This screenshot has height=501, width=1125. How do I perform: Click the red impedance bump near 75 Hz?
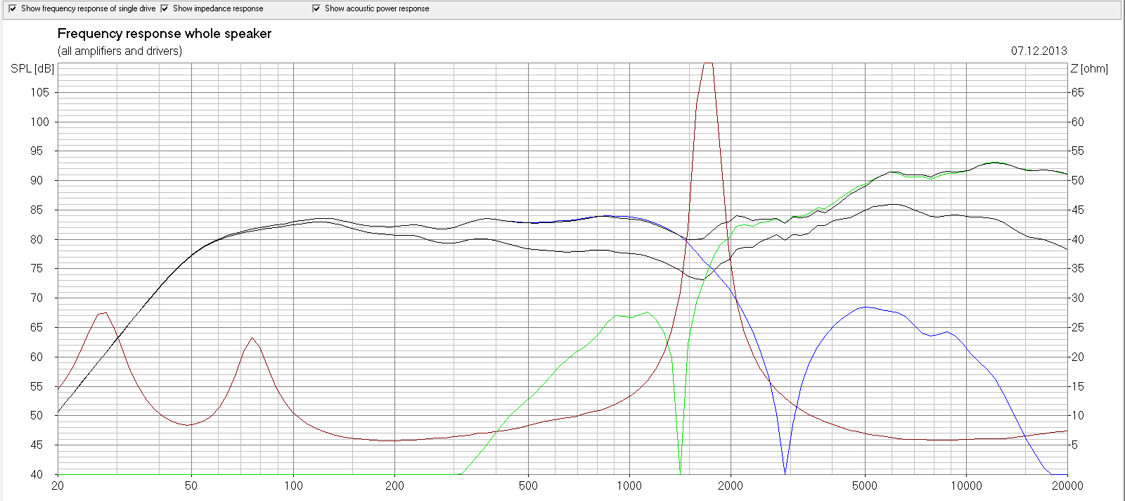pos(252,338)
